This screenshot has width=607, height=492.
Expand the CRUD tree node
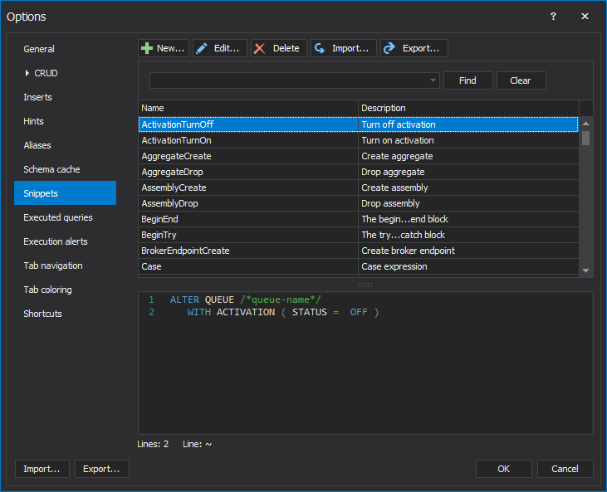[x=27, y=73]
